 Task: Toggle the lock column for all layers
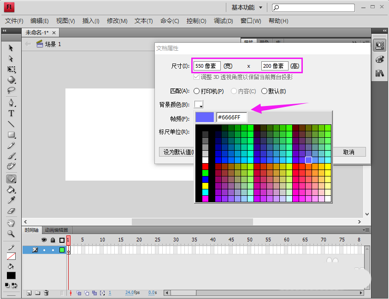53,240
